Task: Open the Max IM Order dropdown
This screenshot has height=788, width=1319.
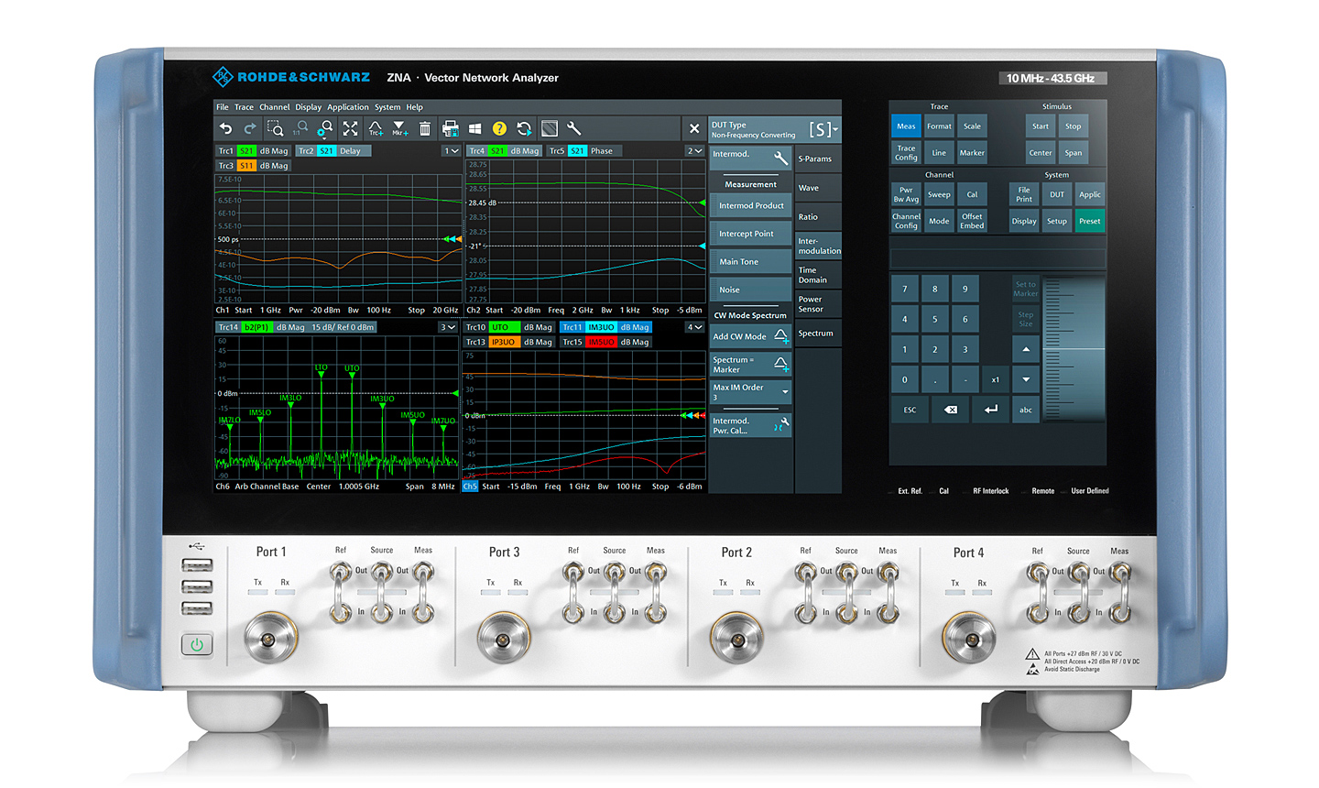Action: [x=750, y=392]
